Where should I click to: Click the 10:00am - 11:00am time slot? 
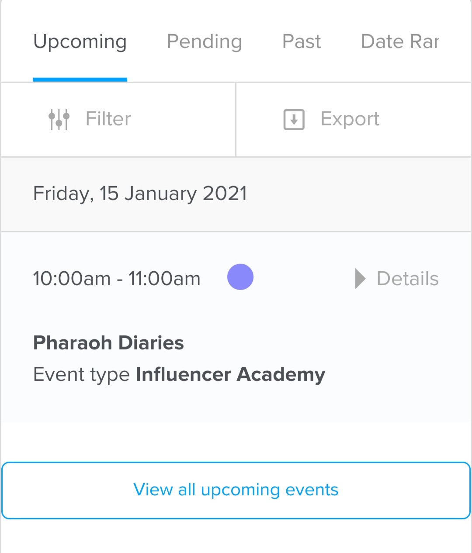pyautogui.click(x=117, y=279)
